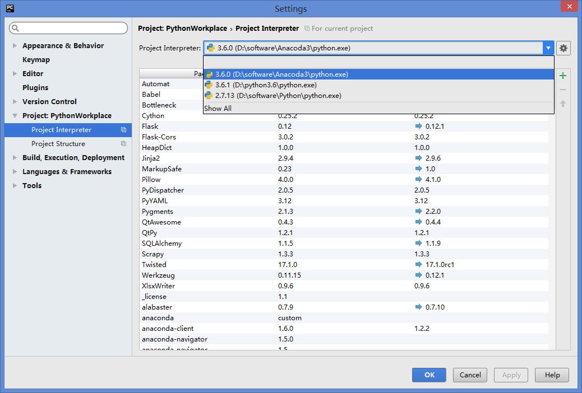Select the Flask-Cors package row
The width and height of the screenshot is (582, 393).
point(344,137)
